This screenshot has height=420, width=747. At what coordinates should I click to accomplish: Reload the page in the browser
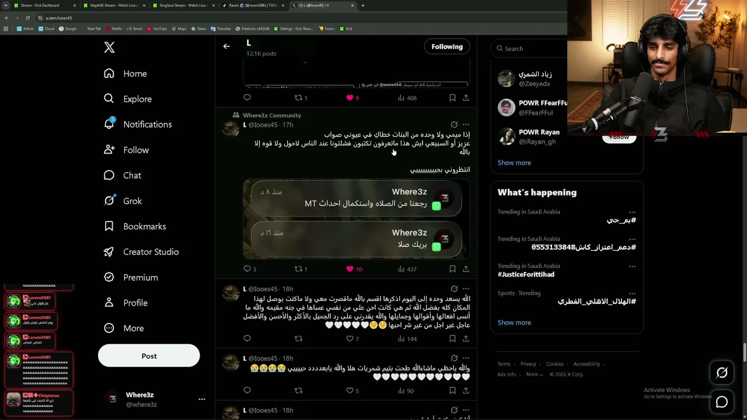click(27, 18)
